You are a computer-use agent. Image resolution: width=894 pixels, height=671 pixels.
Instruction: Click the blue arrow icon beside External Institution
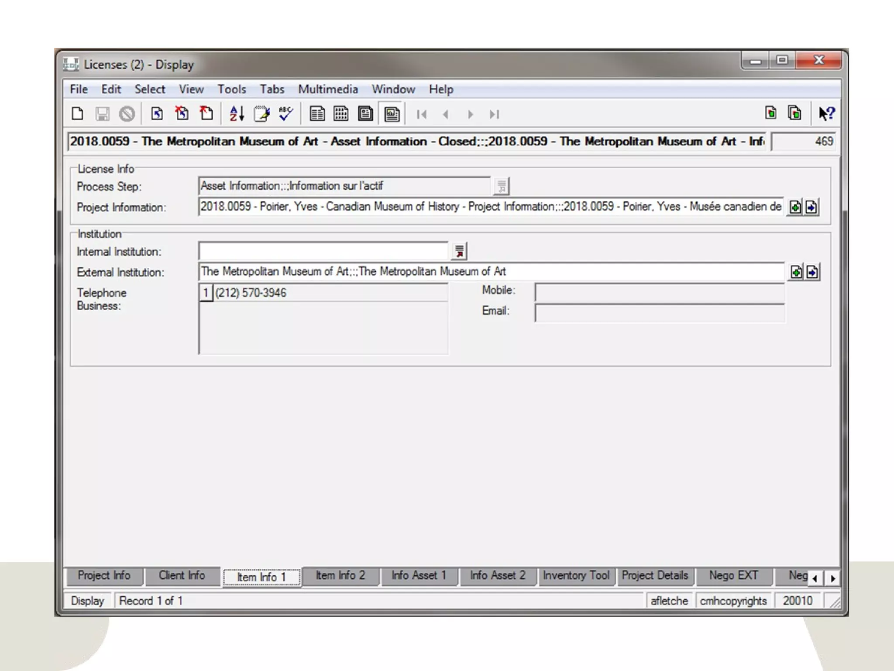click(812, 272)
